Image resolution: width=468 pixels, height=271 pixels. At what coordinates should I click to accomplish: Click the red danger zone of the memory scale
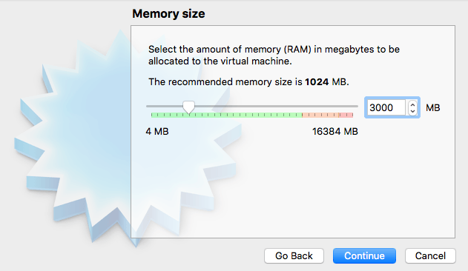tap(346, 115)
